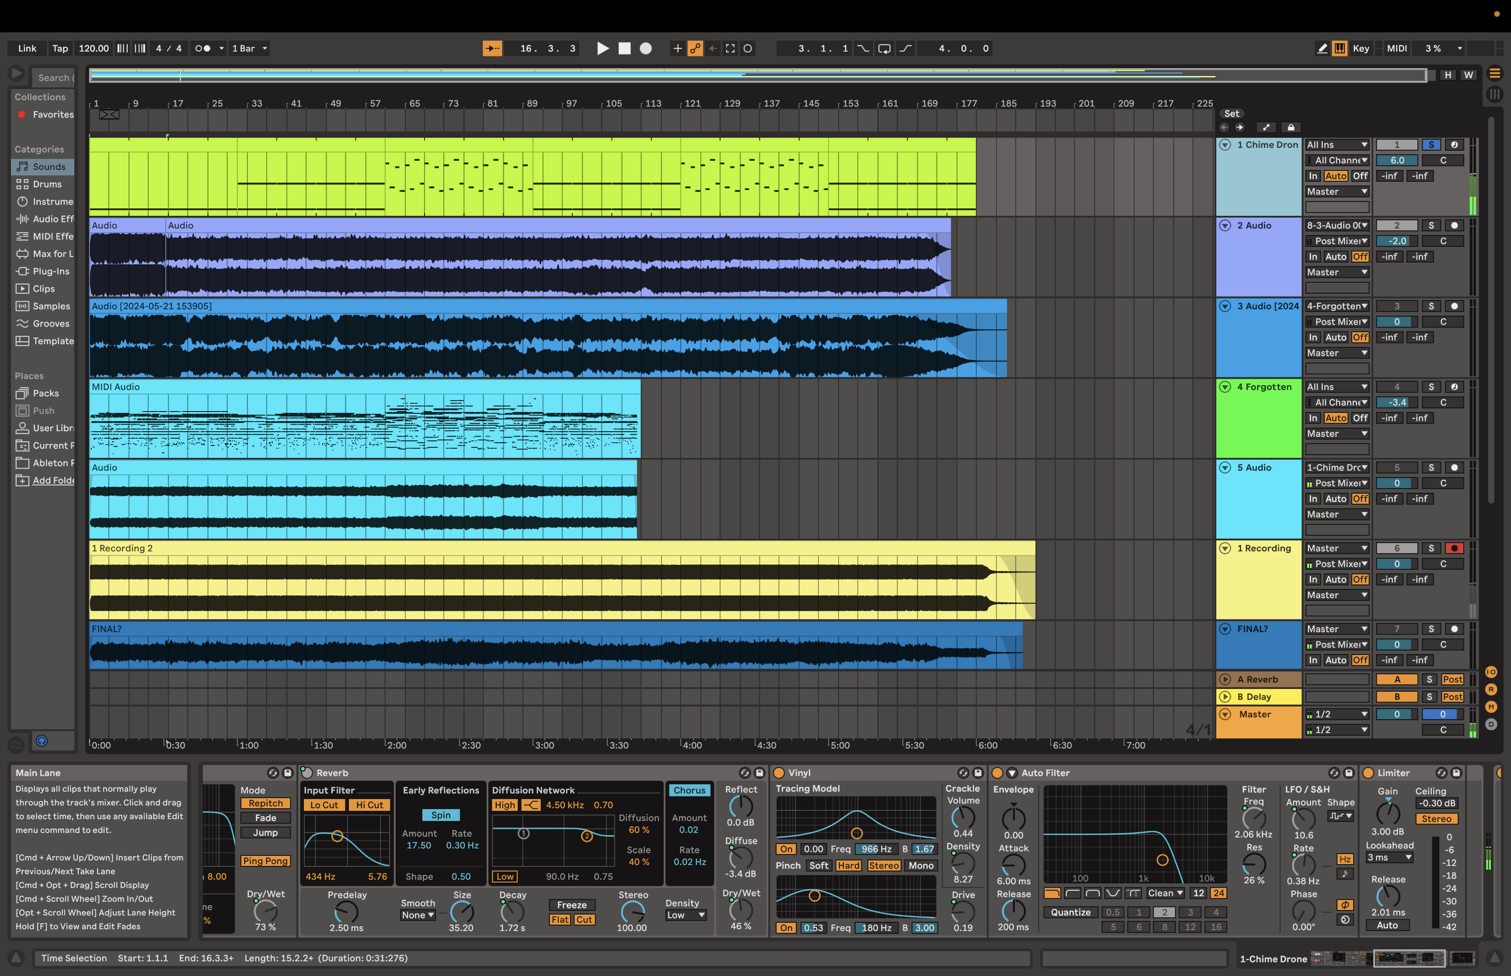Click the Arrangement Record button
The height and width of the screenshot is (976, 1511).
click(x=645, y=48)
